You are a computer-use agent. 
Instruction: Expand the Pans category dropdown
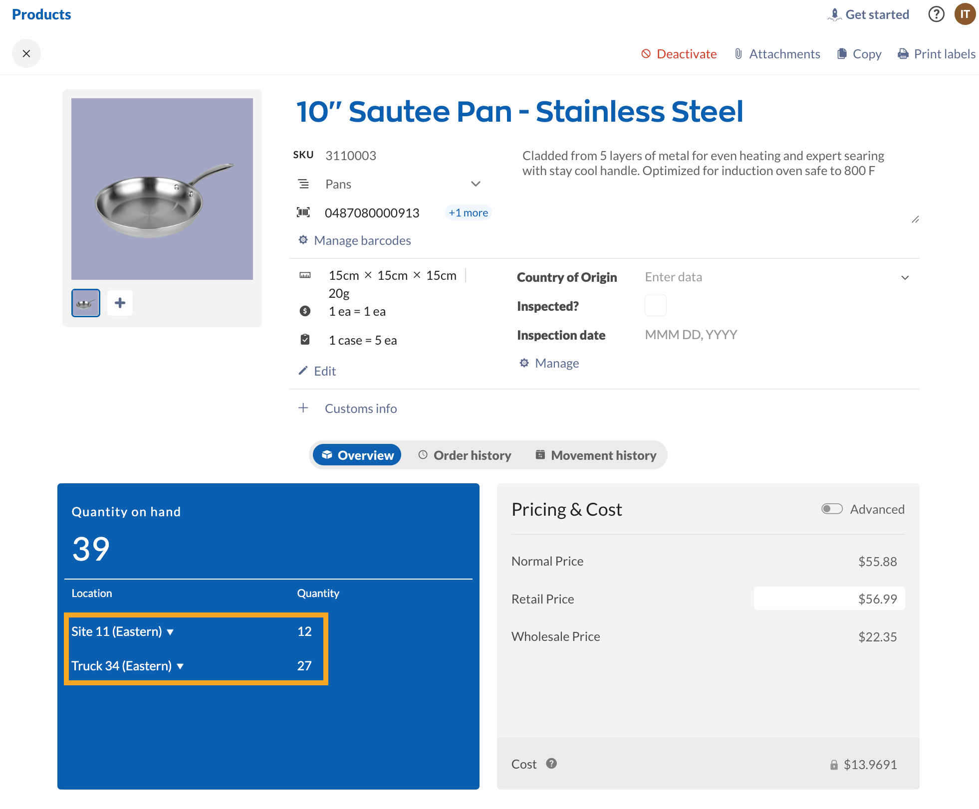(x=476, y=184)
